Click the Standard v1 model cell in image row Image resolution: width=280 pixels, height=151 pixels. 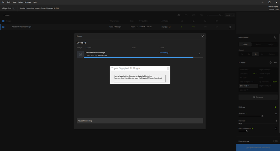[x=166, y=27]
